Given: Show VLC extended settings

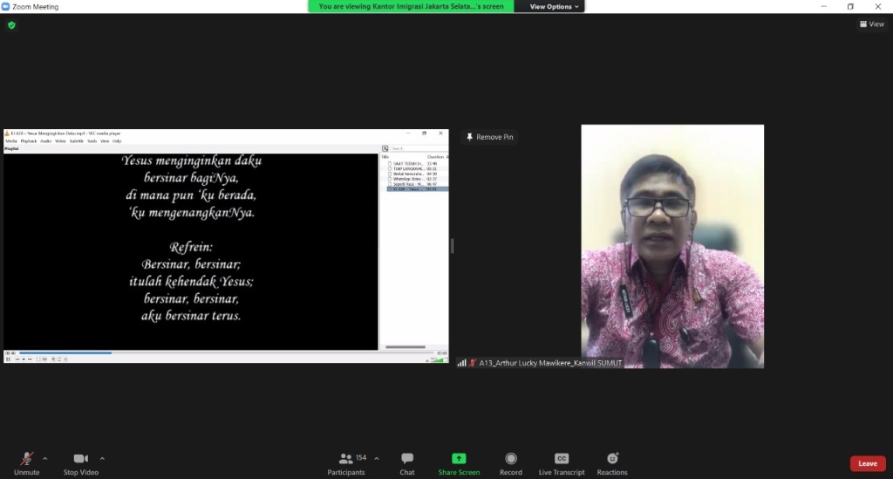Looking at the screenshot, I should [44, 359].
